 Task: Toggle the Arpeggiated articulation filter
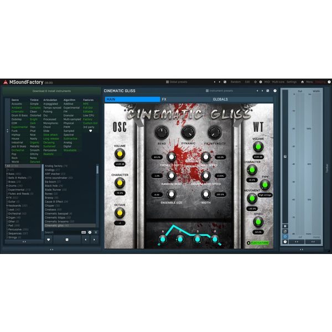50,104
